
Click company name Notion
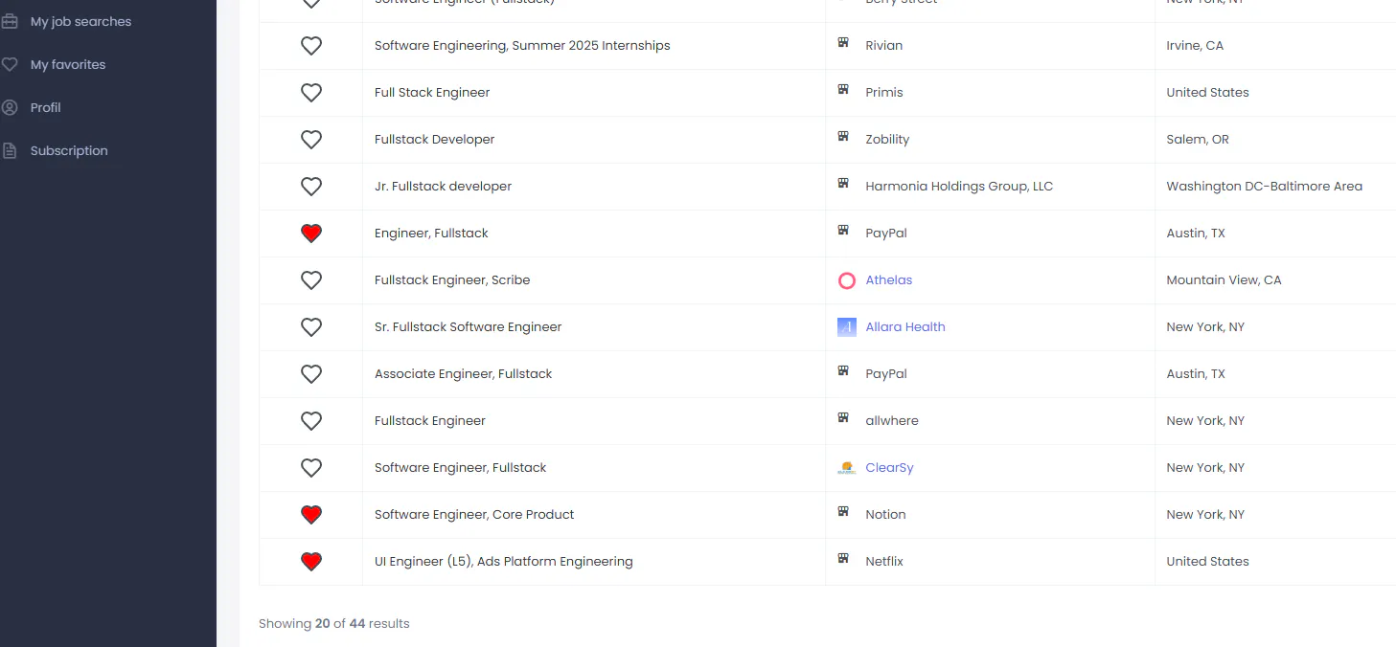886,514
